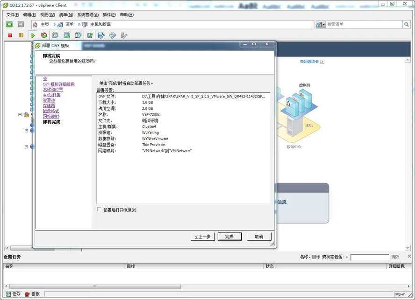Screen dimensions: 415x300
Task: Click the 完成 finish button
Action: coord(229,237)
